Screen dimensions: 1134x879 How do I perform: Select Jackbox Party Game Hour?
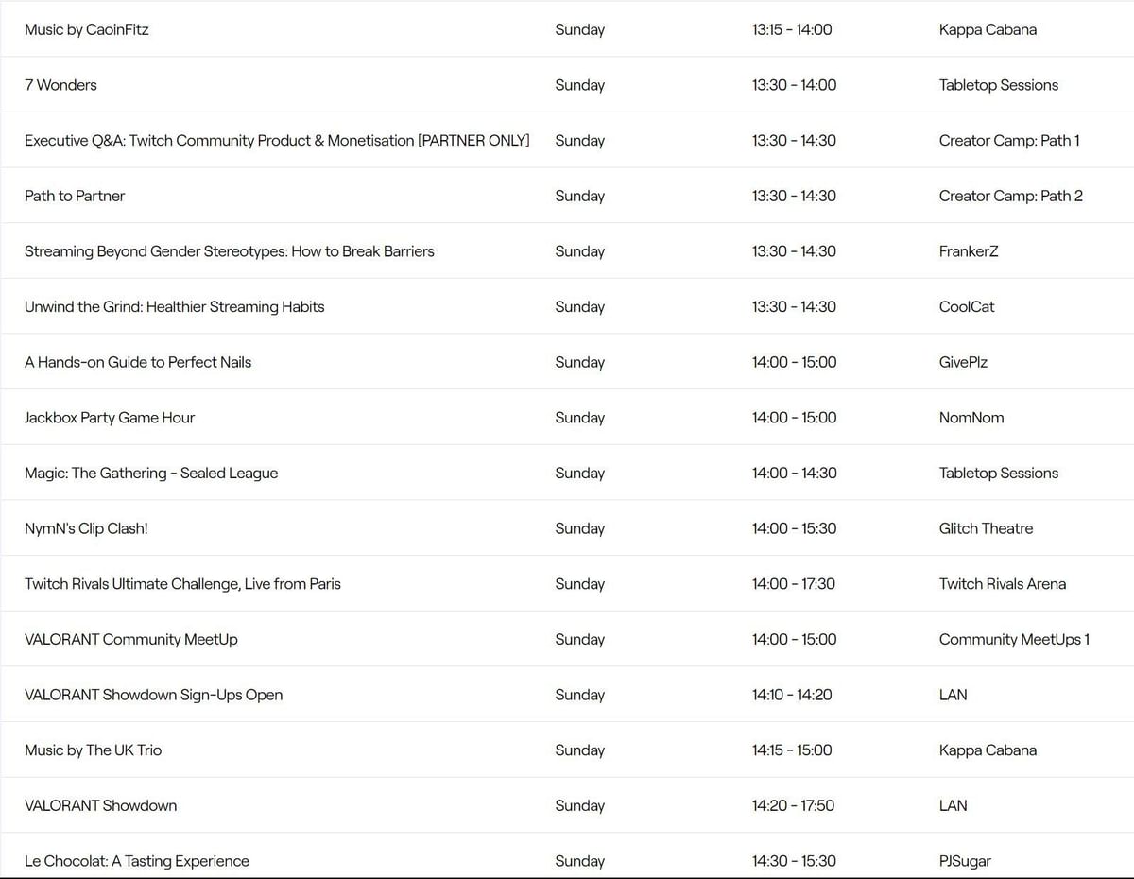110,418
